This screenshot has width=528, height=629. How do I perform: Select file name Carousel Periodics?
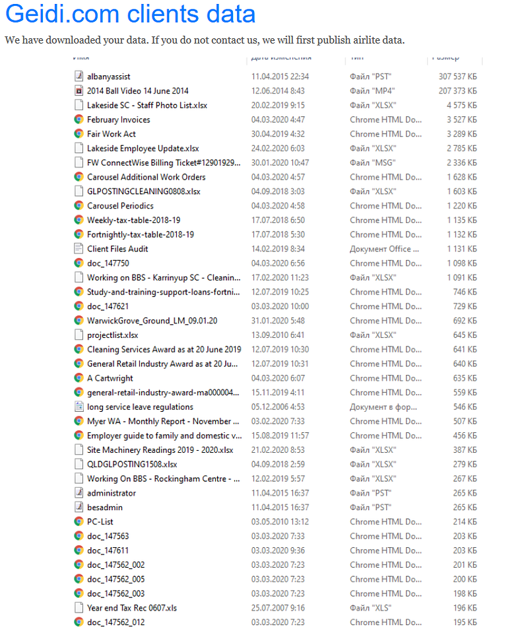[120, 206]
